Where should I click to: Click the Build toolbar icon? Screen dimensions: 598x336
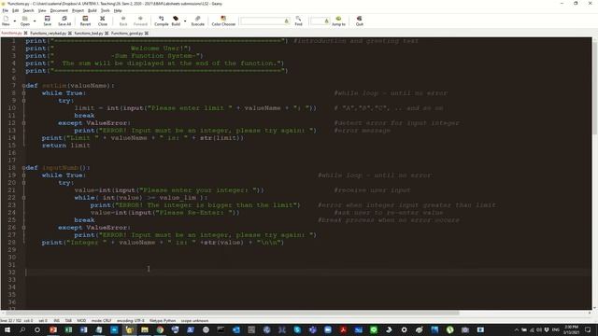(x=176, y=21)
